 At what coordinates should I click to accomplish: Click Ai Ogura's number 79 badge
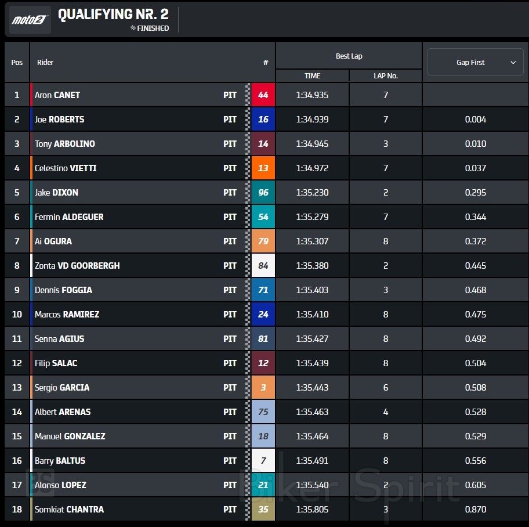[263, 241]
